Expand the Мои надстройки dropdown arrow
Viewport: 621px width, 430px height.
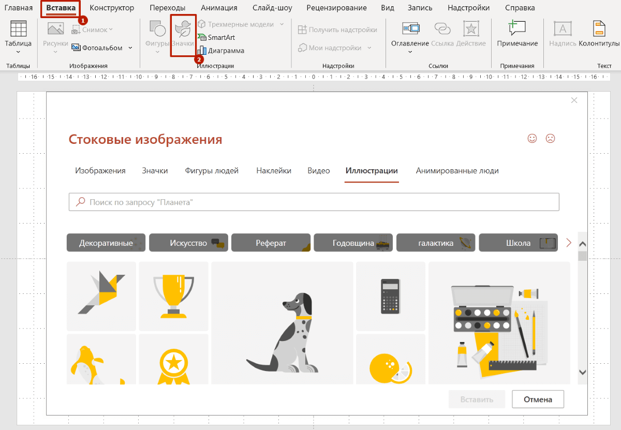point(369,48)
